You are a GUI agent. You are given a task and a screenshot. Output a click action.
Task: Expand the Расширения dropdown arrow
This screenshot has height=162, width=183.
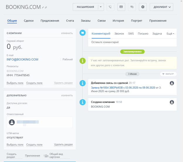coord(101,7)
